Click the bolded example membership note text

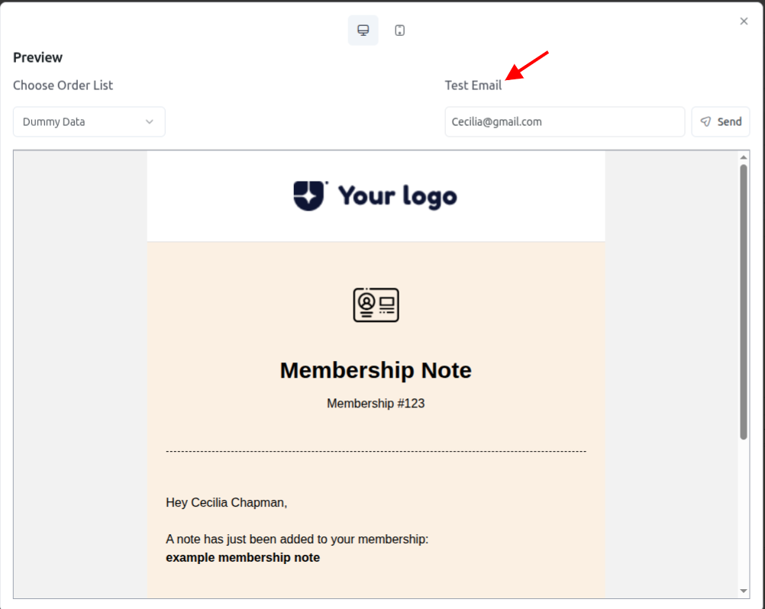(x=242, y=557)
